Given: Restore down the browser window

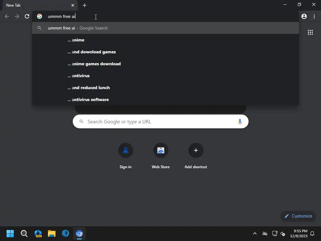Looking at the screenshot, I should point(299,4).
